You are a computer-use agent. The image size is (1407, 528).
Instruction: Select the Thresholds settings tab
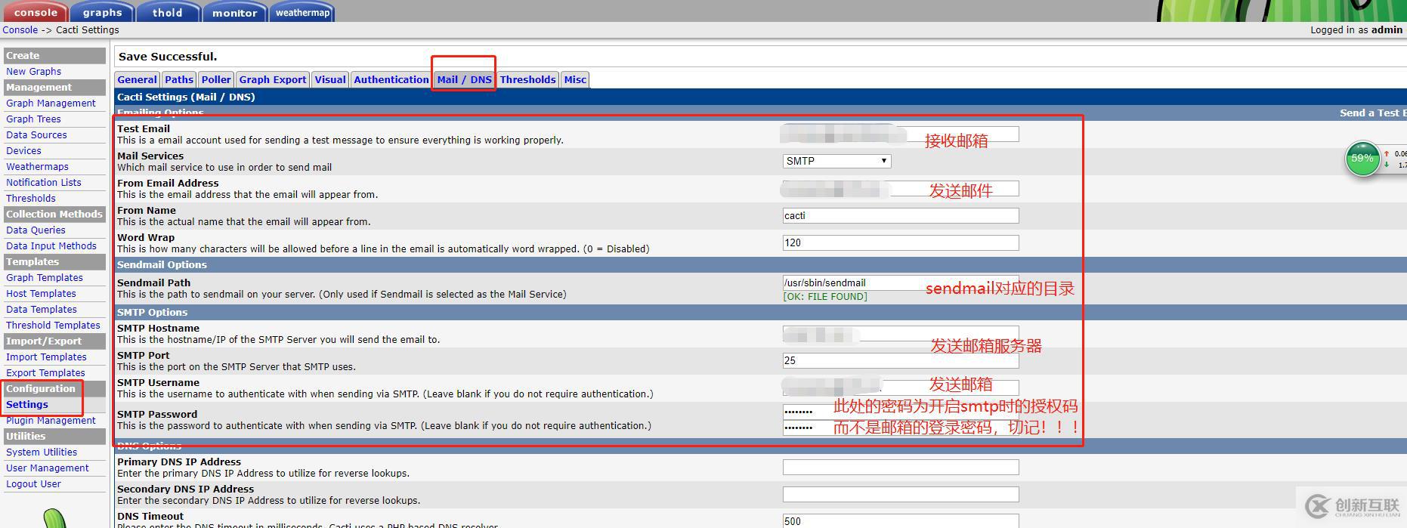point(527,79)
